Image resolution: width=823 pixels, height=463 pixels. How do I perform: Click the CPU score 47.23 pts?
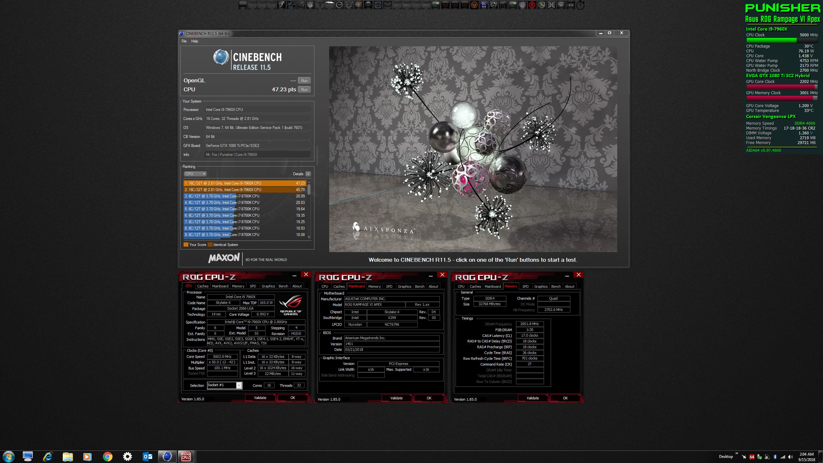coord(284,90)
